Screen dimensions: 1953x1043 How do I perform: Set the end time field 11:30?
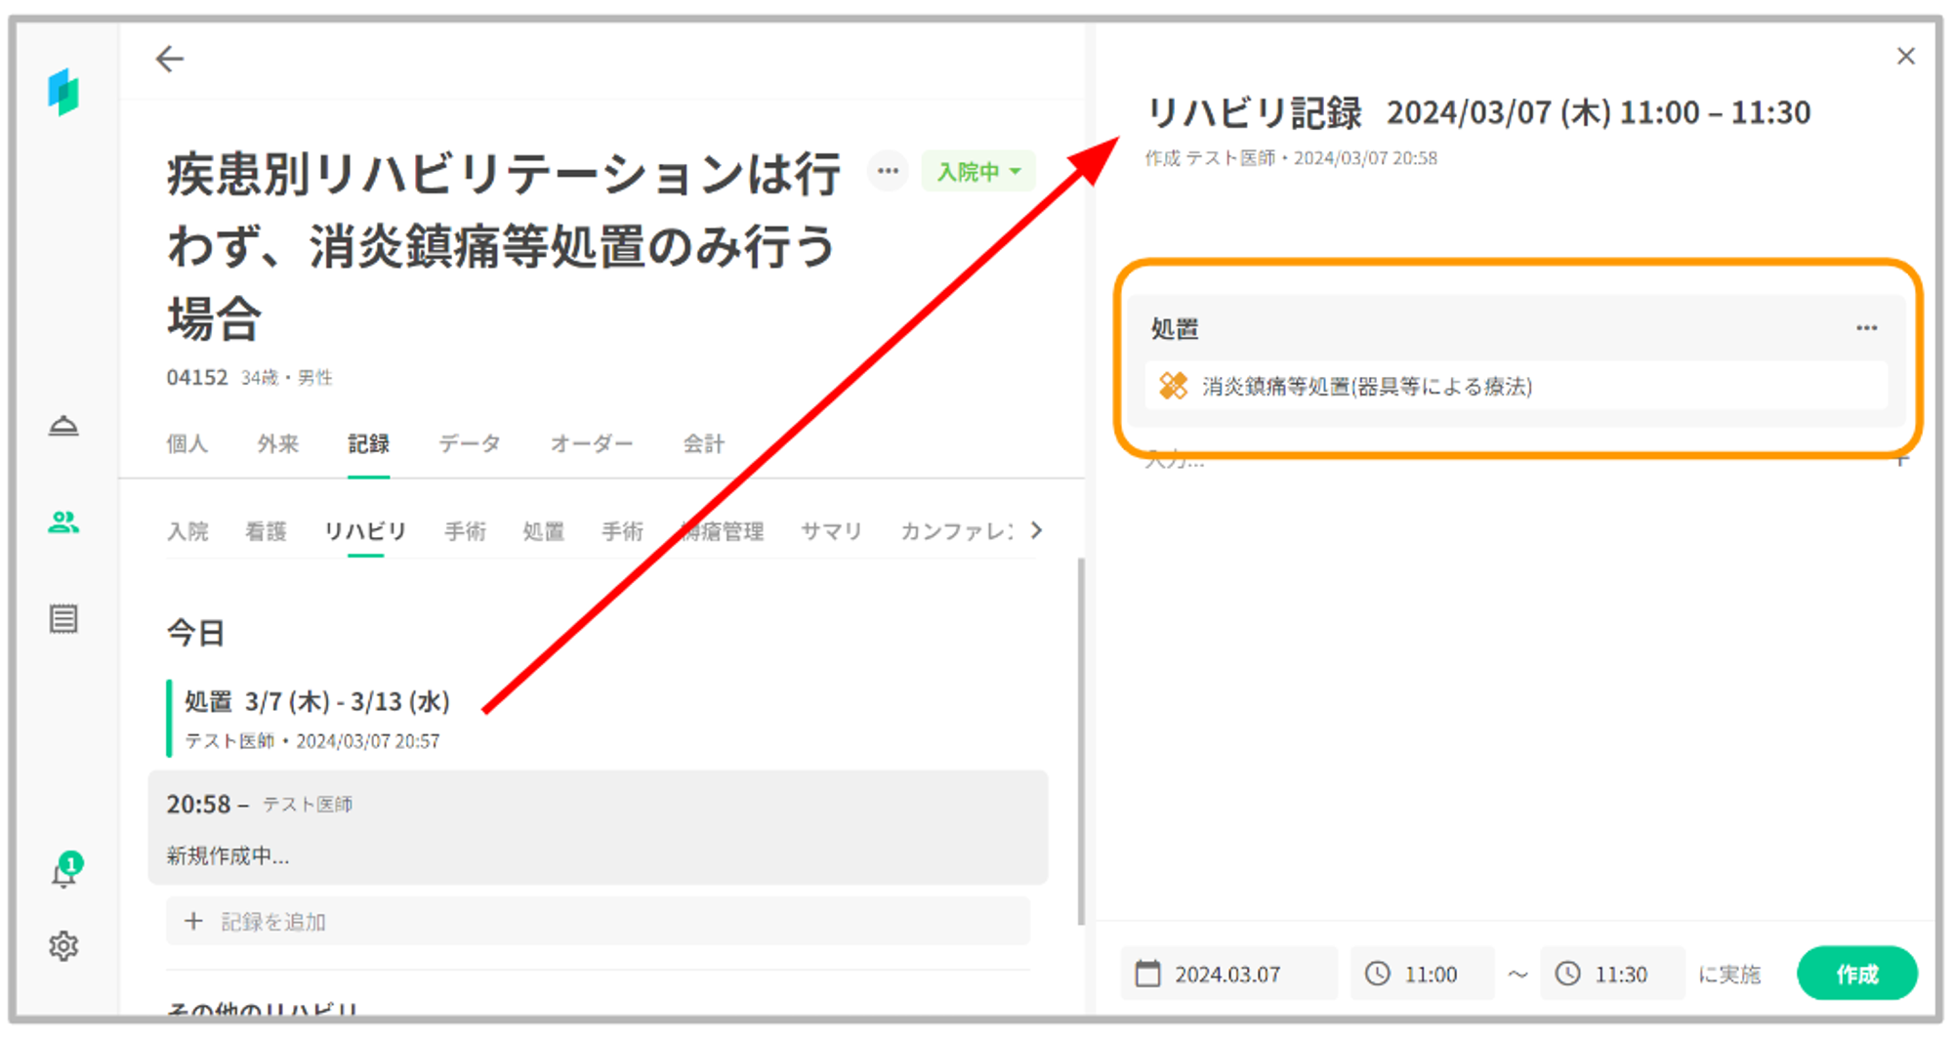(1612, 974)
